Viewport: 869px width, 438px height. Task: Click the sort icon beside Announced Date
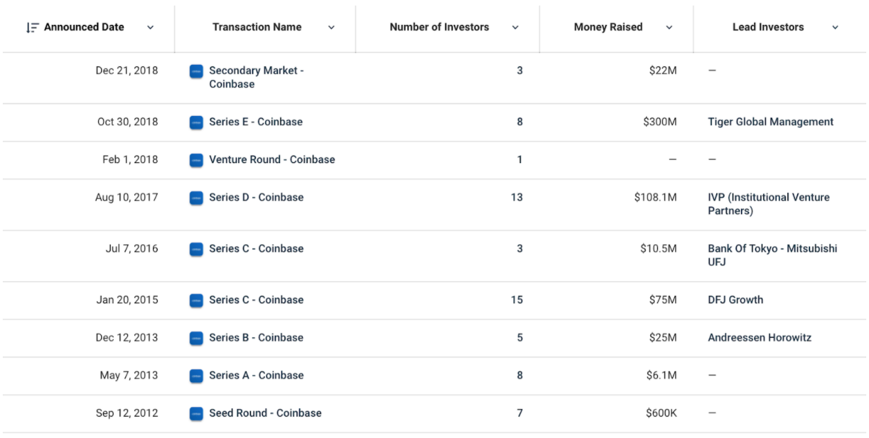(32, 28)
